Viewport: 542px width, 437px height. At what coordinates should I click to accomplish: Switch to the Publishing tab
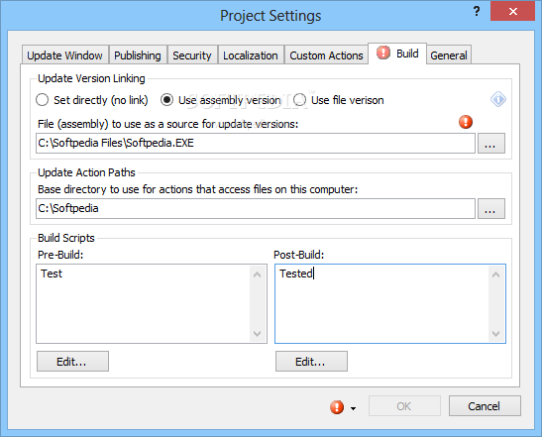(138, 55)
